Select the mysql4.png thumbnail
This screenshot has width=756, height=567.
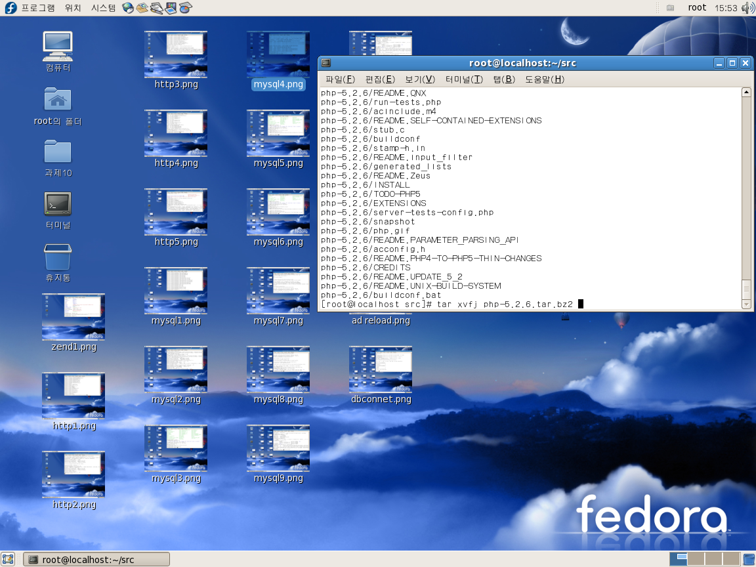[278, 54]
